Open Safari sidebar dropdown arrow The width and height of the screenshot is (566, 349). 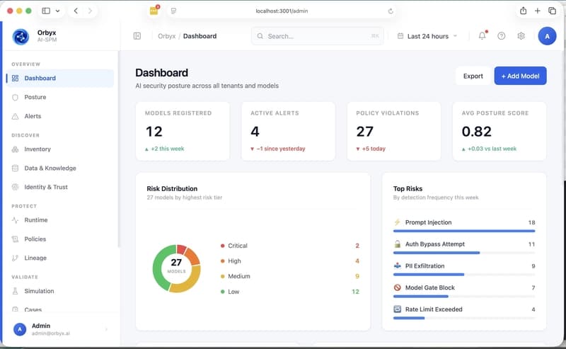coord(57,11)
